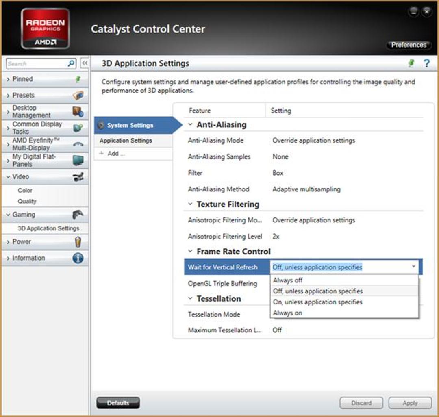Click the search magnifier icon

click(x=71, y=63)
